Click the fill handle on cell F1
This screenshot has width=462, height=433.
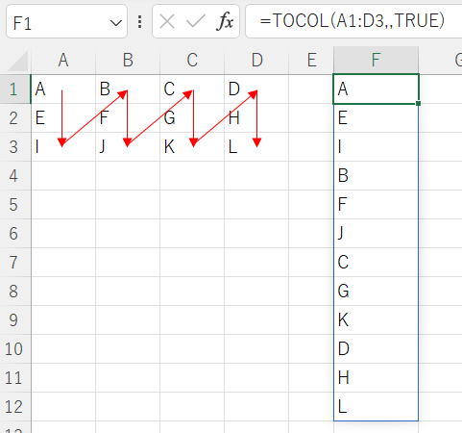[418, 103]
